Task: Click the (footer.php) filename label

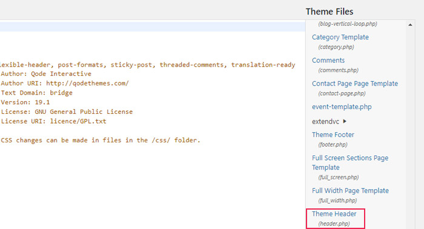Action: (x=333, y=145)
